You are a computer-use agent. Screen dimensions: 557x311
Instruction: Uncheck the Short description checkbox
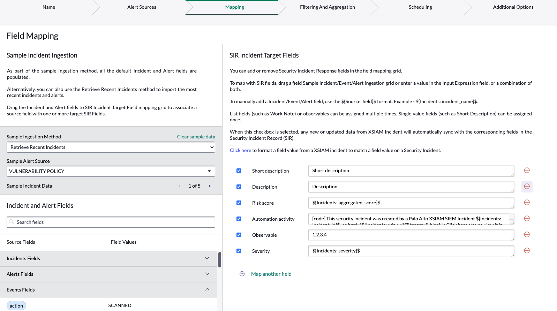tap(239, 170)
